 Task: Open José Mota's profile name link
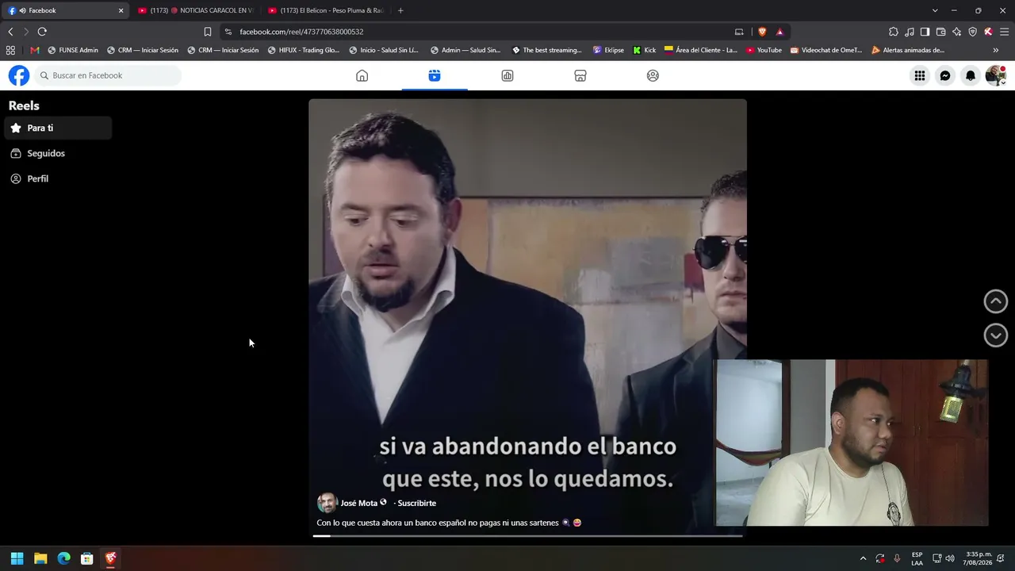359,503
